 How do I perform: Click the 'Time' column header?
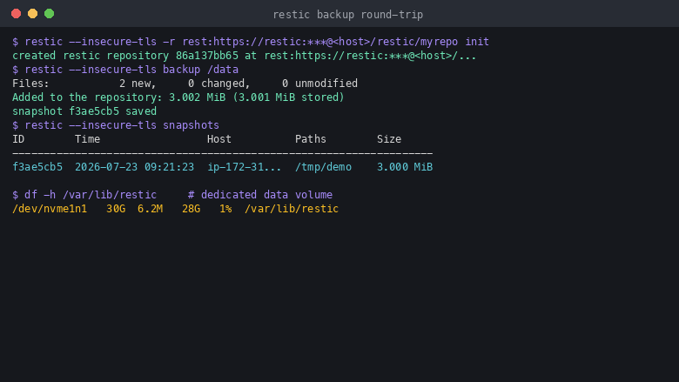coord(87,139)
